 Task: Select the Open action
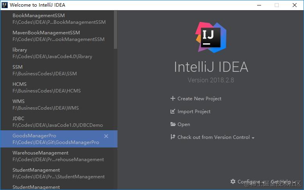coord(183,124)
